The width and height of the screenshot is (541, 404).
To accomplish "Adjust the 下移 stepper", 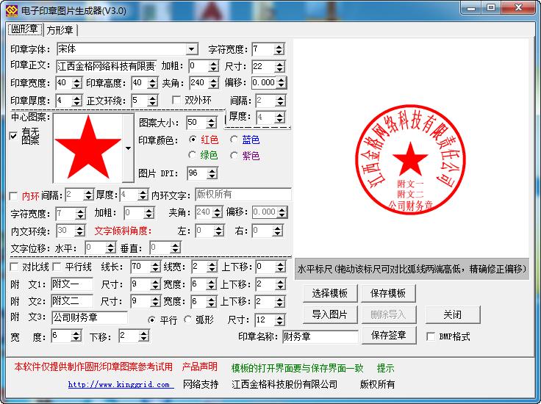I will coord(143,336).
